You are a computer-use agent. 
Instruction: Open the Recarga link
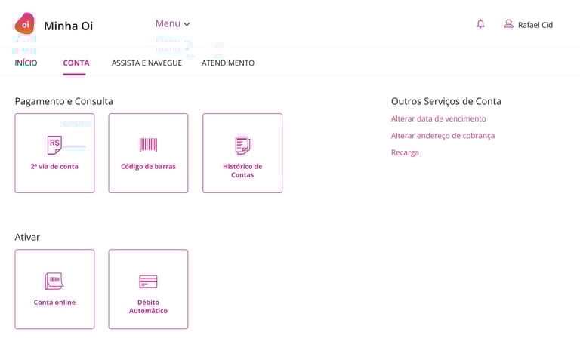405,152
